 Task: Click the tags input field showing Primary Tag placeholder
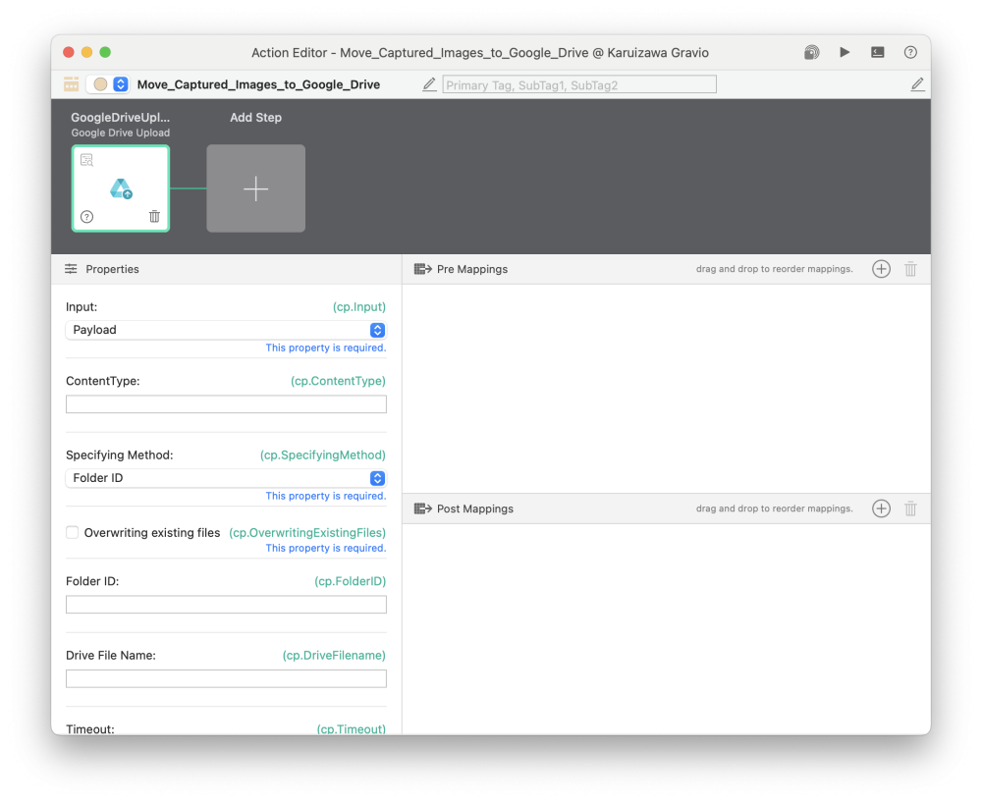pyautogui.click(x=578, y=83)
